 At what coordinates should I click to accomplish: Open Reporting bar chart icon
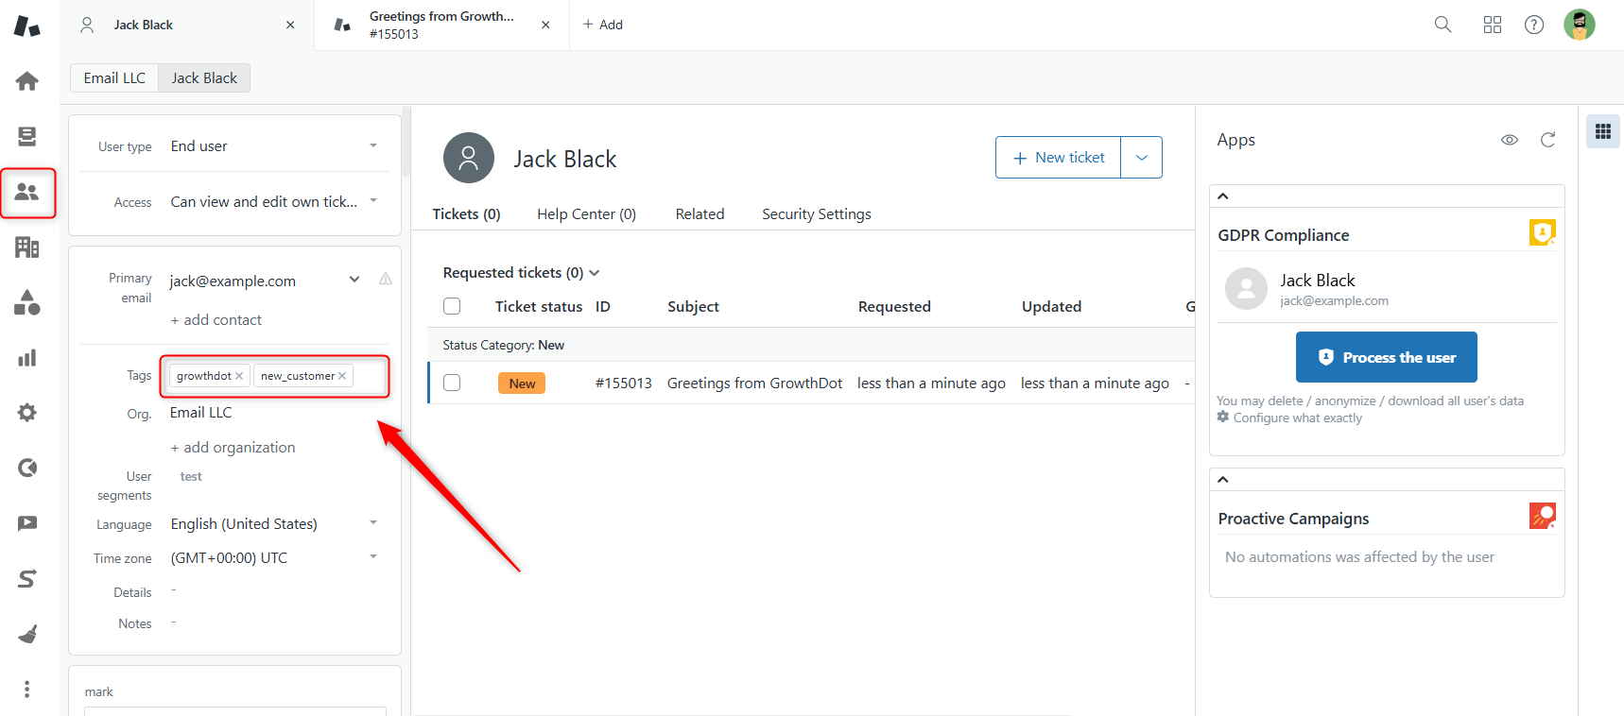tap(27, 358)
